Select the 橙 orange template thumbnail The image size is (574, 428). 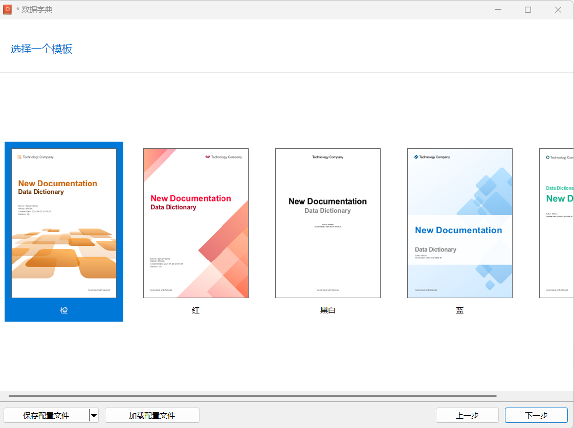point(64,223)
